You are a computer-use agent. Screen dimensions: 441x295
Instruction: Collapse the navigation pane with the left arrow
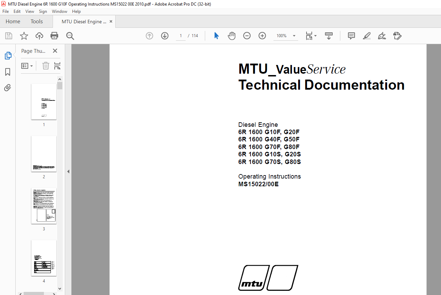point(68,171)
